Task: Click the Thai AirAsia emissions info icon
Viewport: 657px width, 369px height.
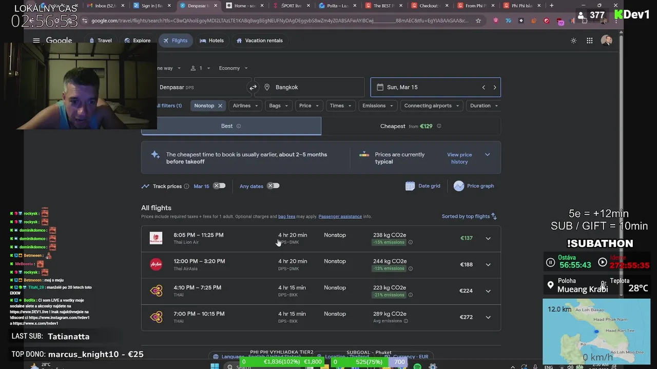Action: pos(410,269)
